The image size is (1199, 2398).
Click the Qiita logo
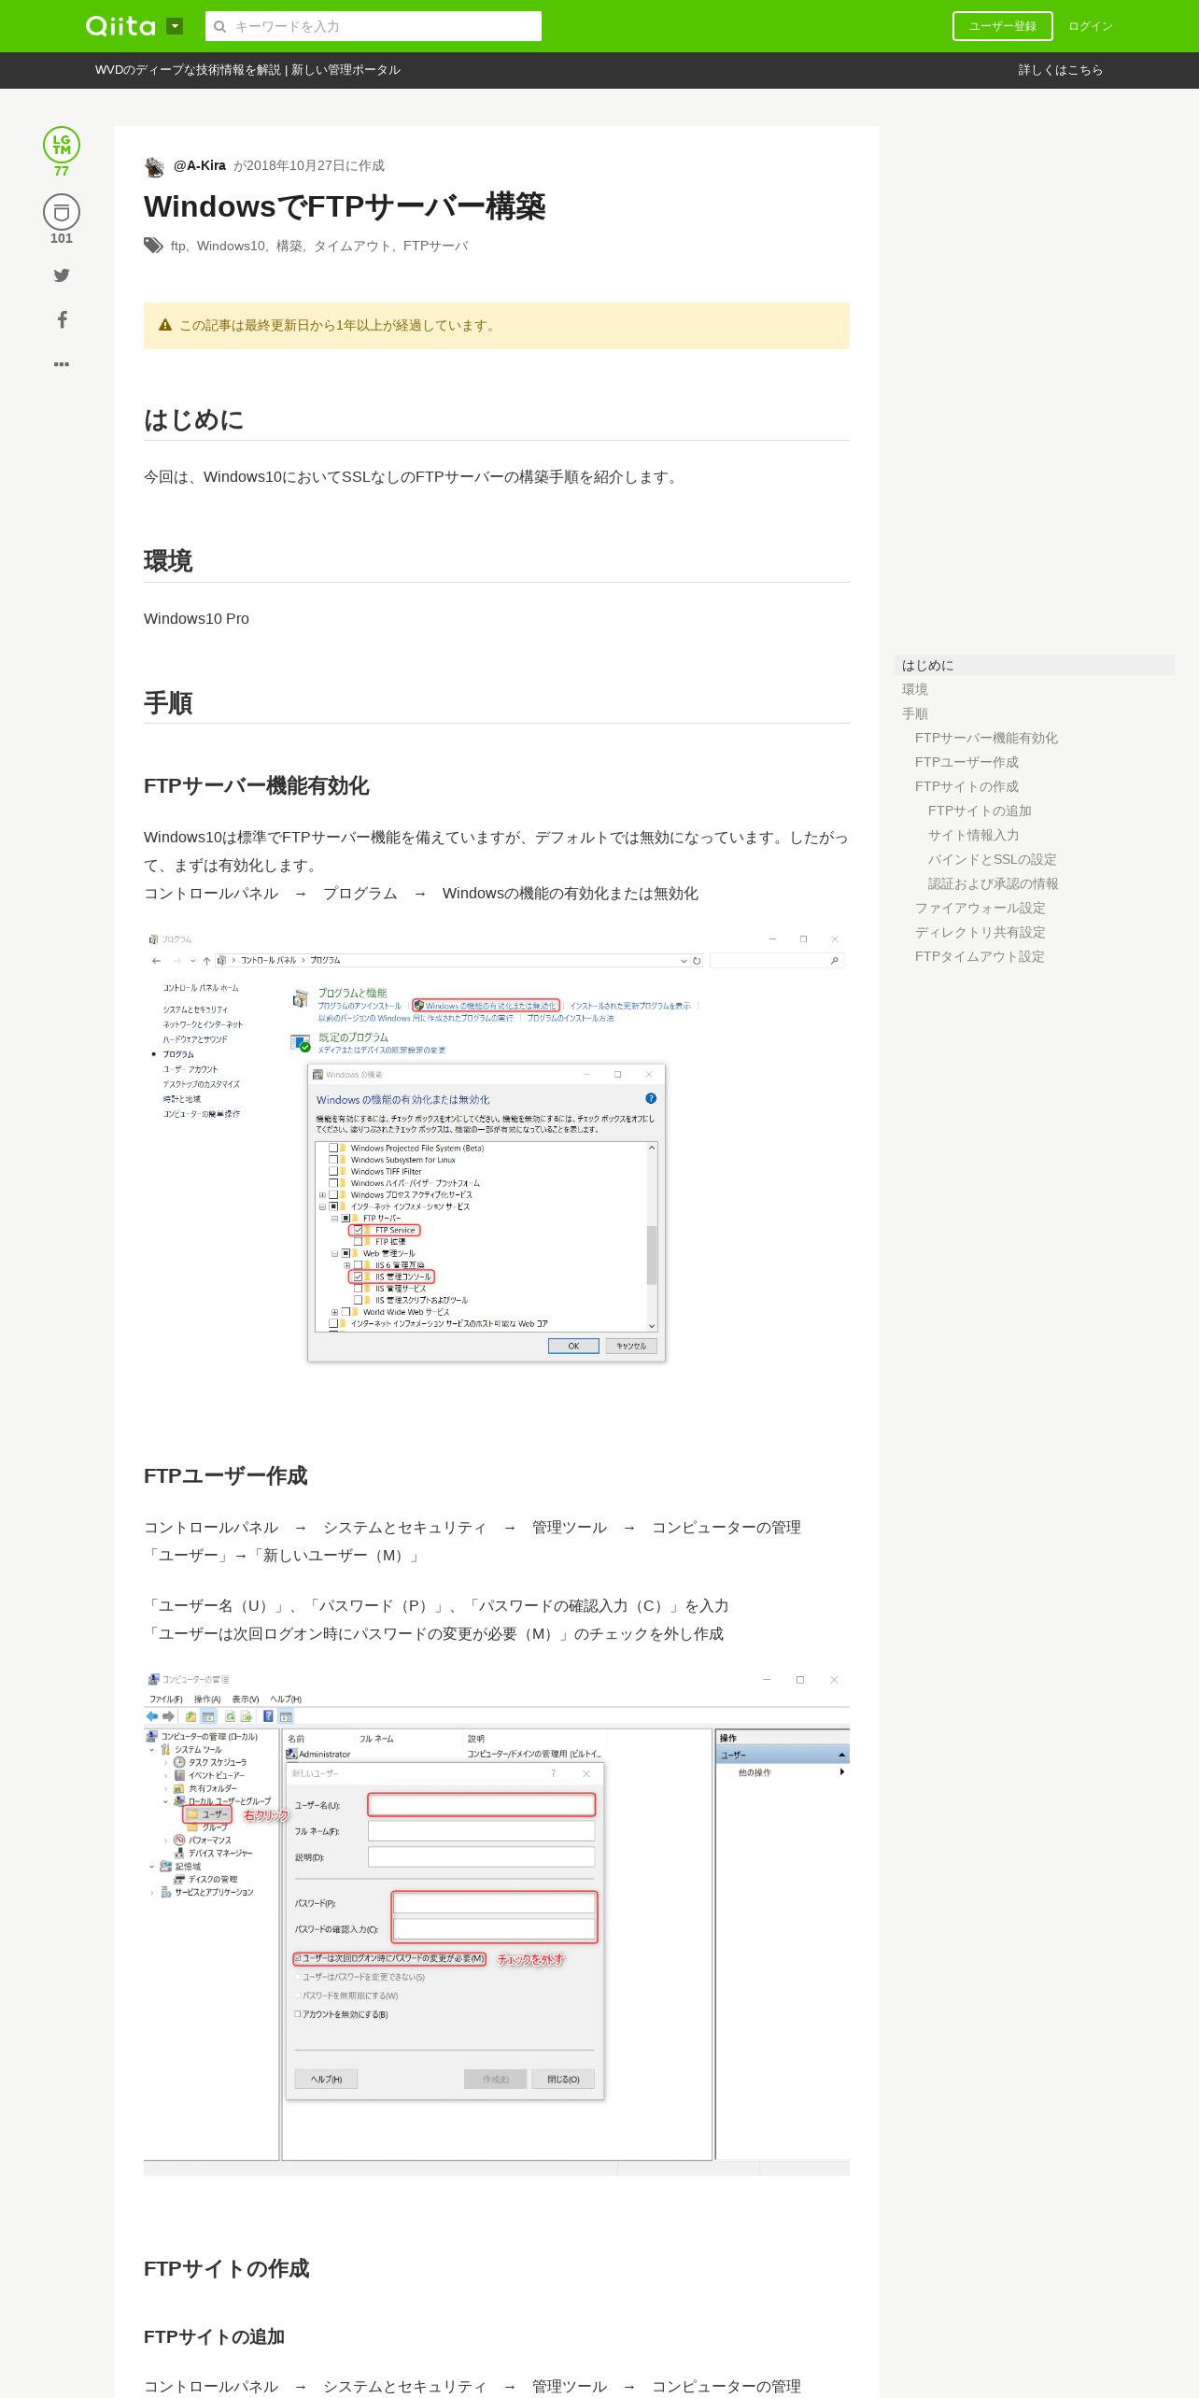120,26
